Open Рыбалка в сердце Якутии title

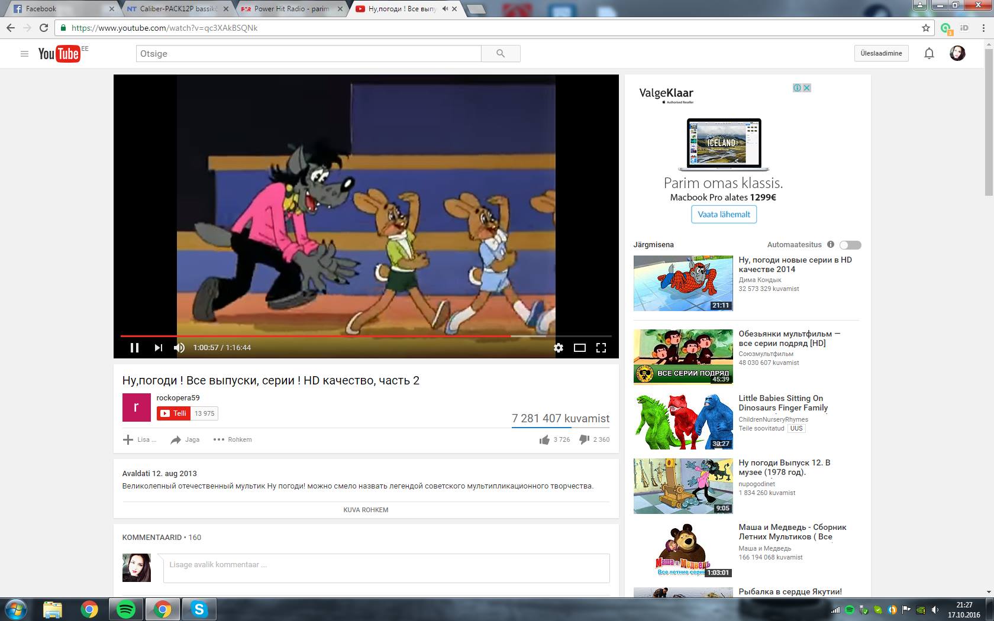click(790, 591)
